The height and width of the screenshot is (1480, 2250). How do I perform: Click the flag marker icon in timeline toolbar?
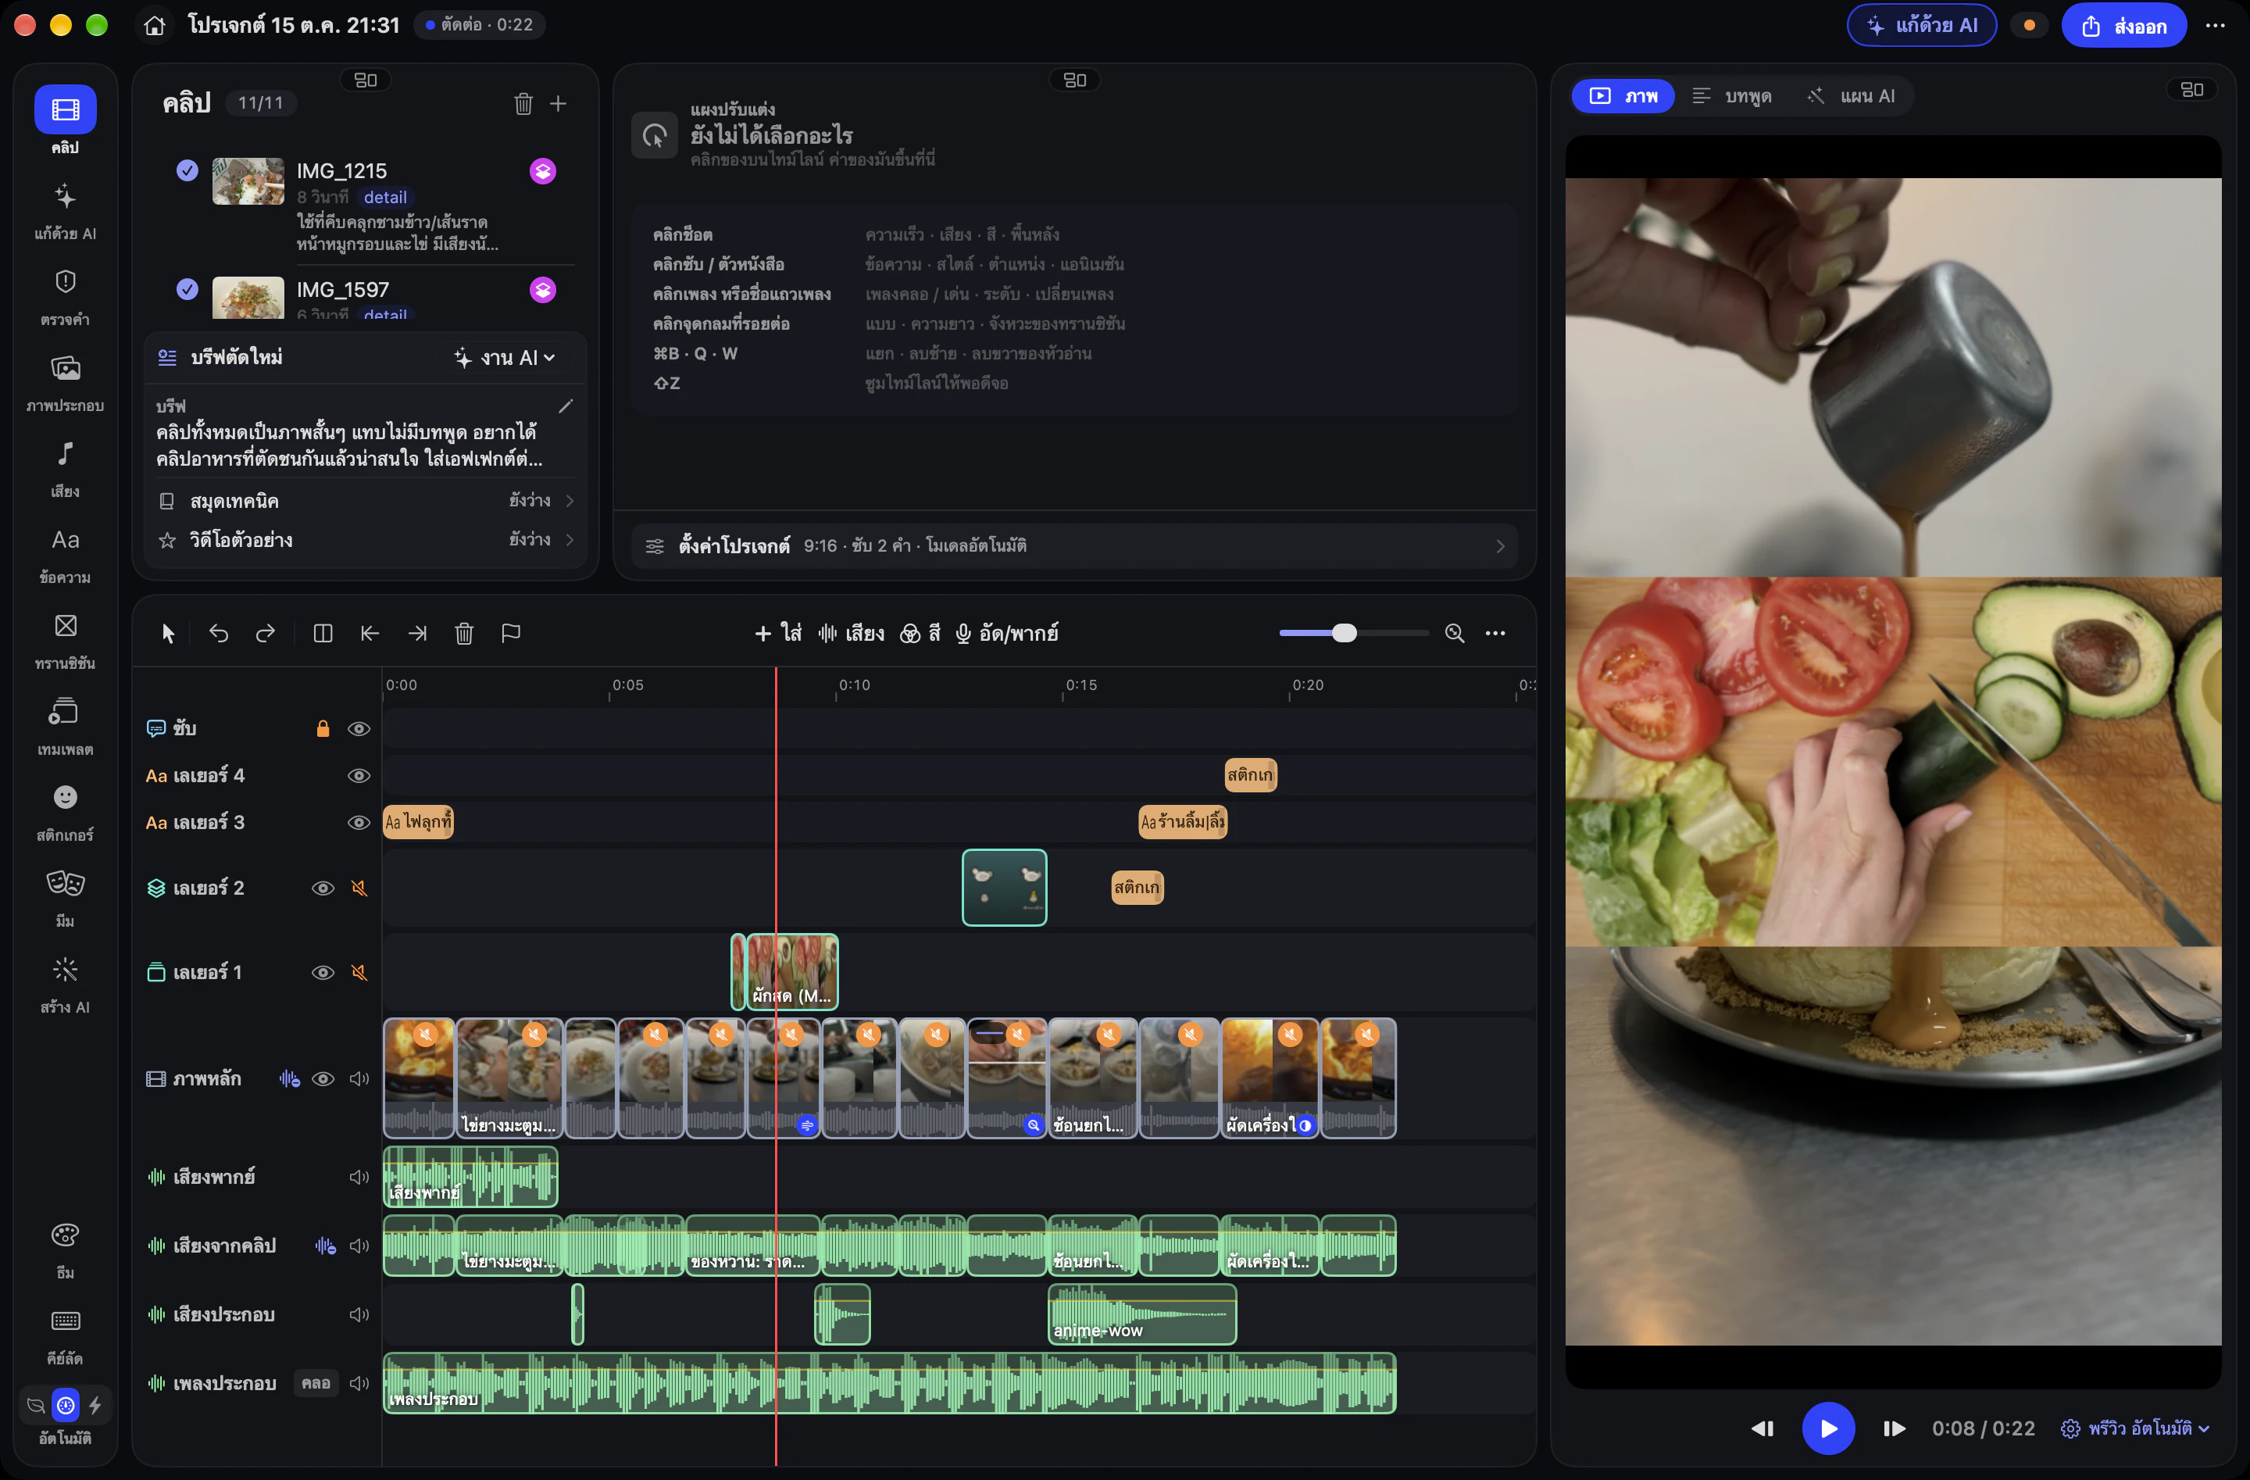510,633
